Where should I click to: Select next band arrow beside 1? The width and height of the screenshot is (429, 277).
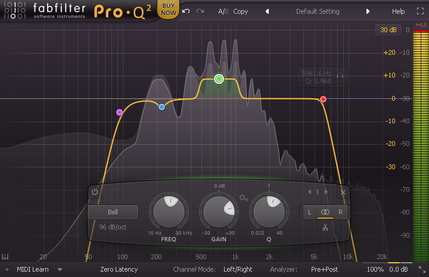[326, 192]
